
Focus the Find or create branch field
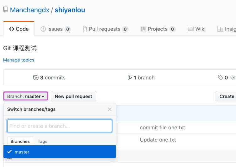(x=60, y=126)
